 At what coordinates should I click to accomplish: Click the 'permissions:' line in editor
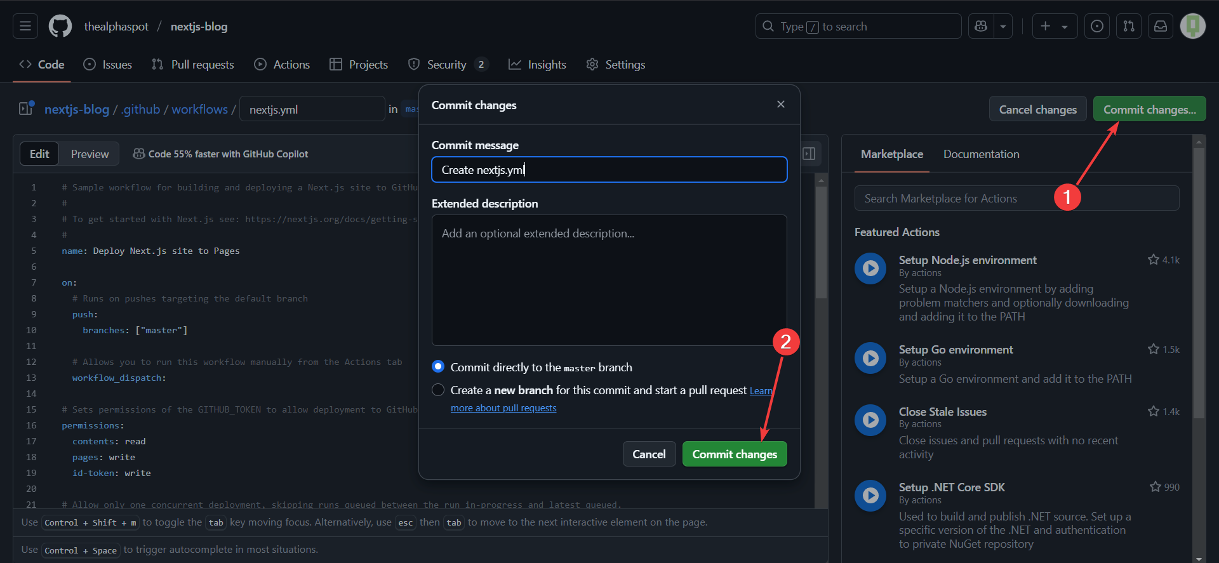[93, 425]
